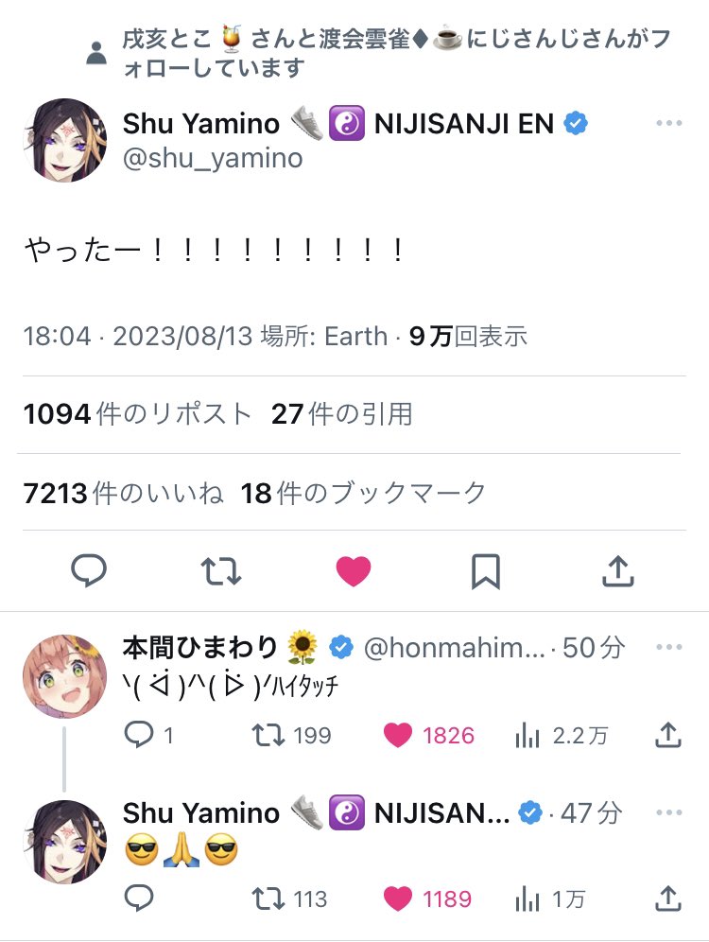This screenshot has width=709, height=942.
Task: Share 本間ひまわり's reply
Action: pos(667,734)
